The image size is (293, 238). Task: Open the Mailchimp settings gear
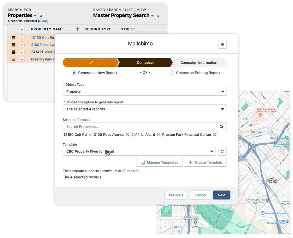(x=222, y=44)
